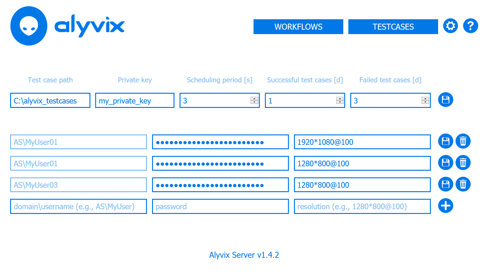Click the "Alyvix Server v1.4.2" version text
This screenshot has width=489, height=272.
click(x=244, y=255)
